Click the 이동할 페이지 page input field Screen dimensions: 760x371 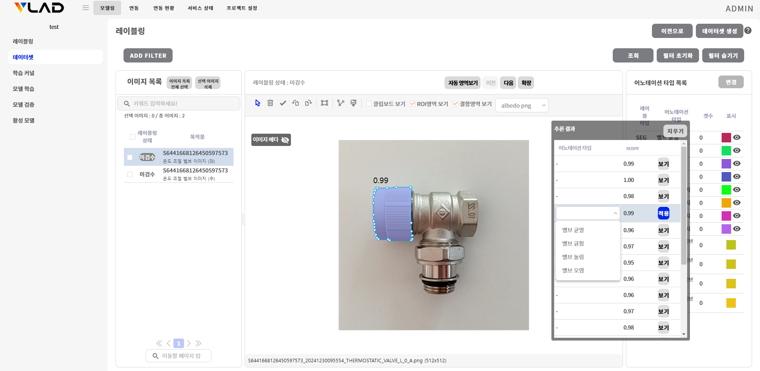click(x=179, y=356)
